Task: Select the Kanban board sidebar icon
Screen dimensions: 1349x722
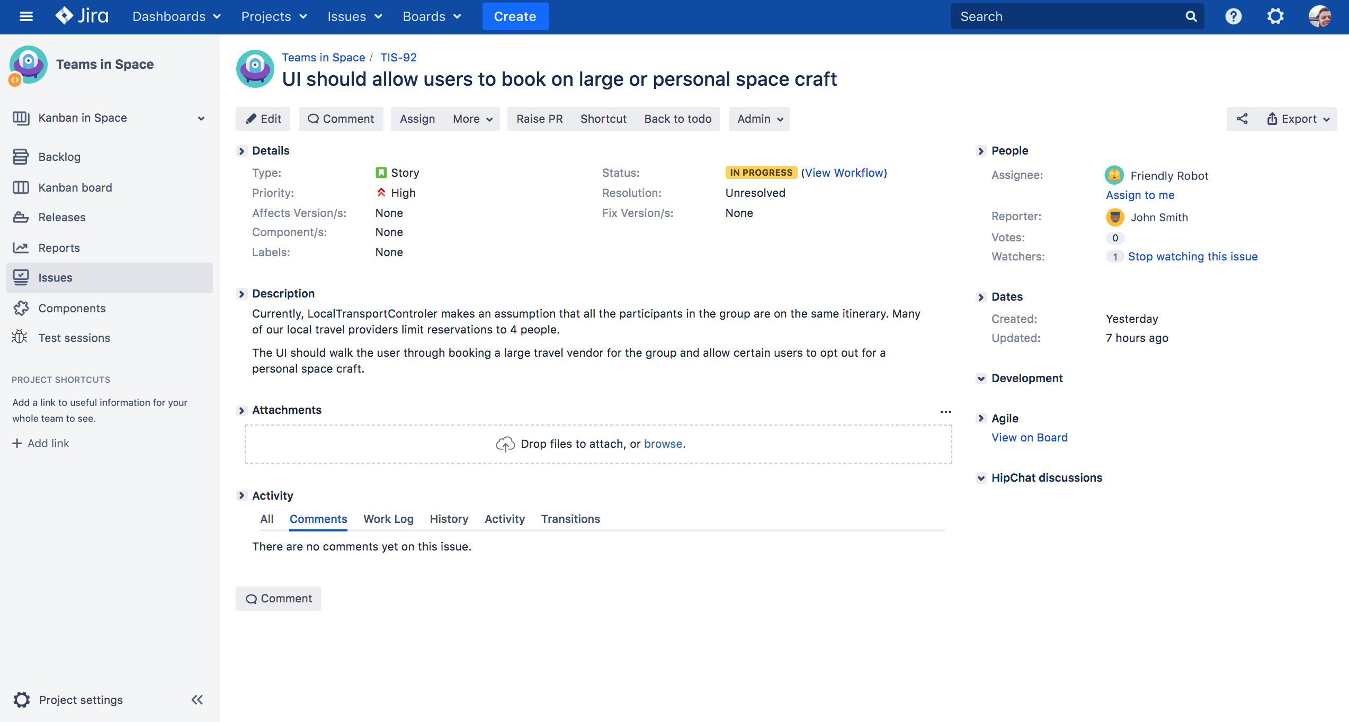Action: [20, 187]
